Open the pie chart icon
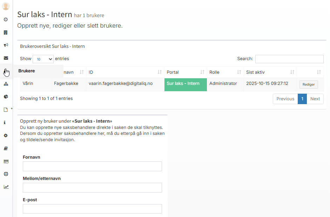 [6, 97]
